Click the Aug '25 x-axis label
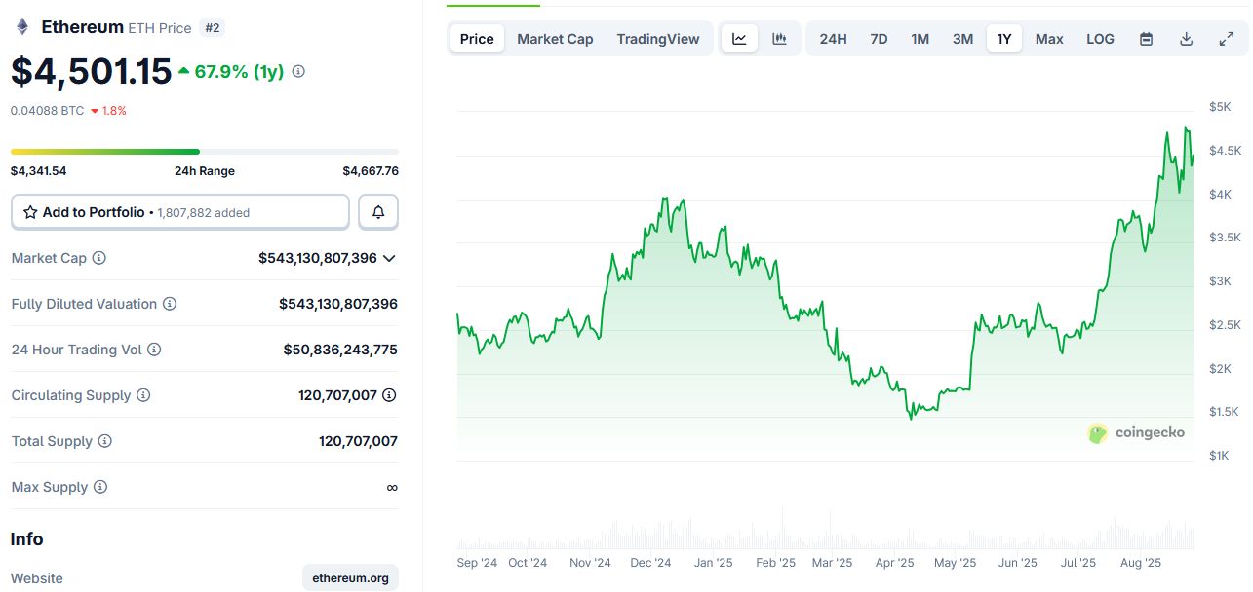The width and height of the screenshot is (1253, 592). (1140, 563)
